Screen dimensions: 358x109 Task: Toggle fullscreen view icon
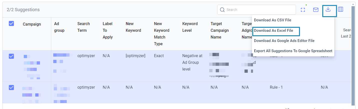click(303, 10)
